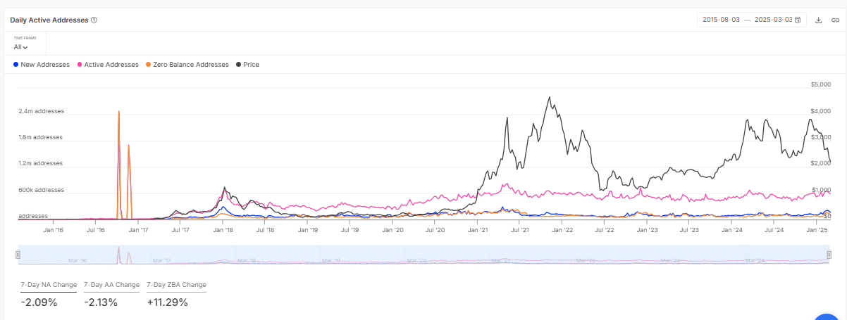This screenshot has height=320, width=847.
Task: Click the right handle of range slider
Action: (x=829, y=255)
